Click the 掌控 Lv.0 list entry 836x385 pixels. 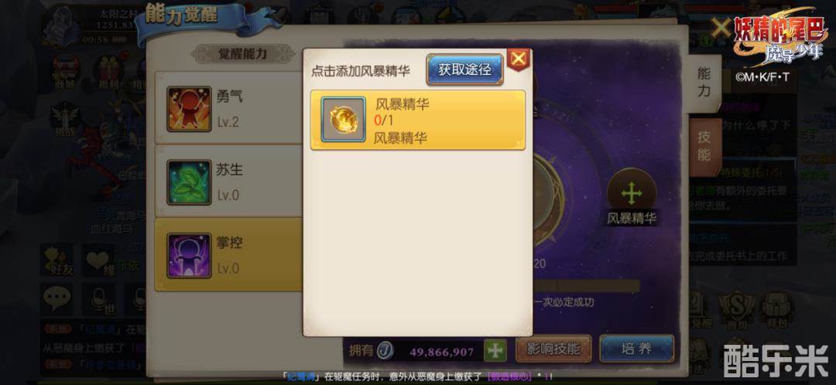point(229,254)
